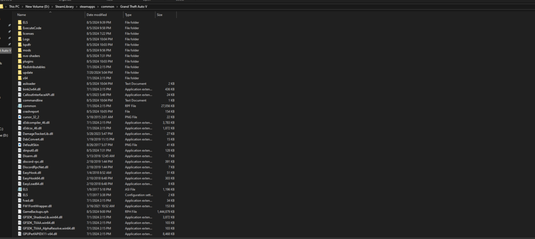The width and height of the screenshot is (535, 239).
Task: Navigate to SteamLibrary breadcrumb
Action: [65, 6]
